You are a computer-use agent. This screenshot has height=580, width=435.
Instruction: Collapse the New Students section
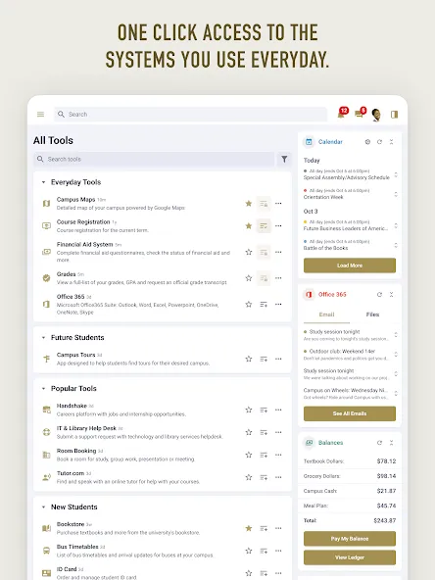43,507
